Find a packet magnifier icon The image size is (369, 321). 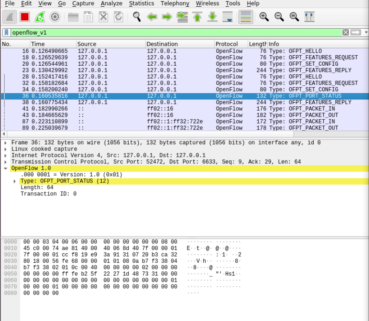click(x=137, y=17)
